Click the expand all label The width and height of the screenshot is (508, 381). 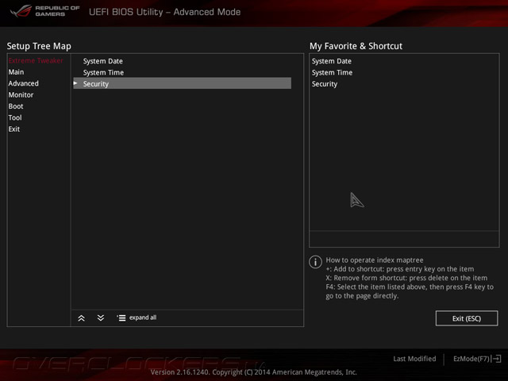[143, 317]
